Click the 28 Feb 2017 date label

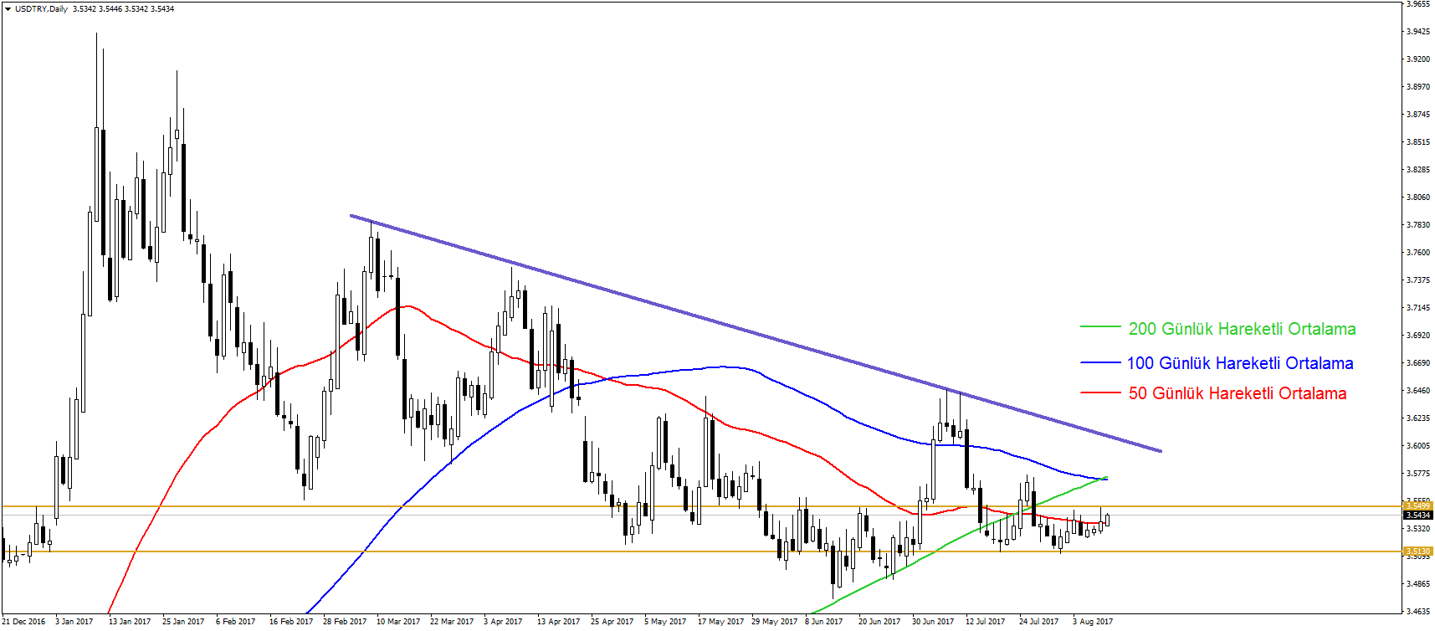coord(345,622)
